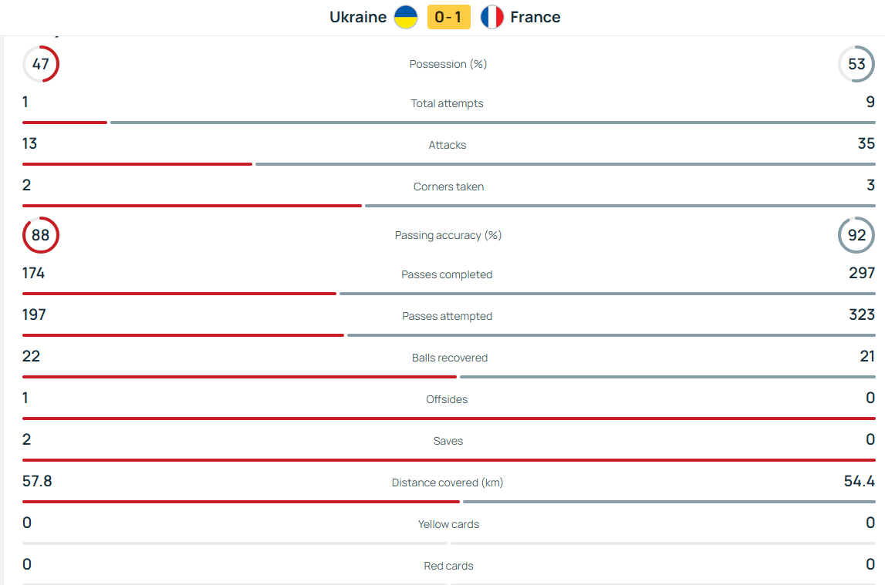The width and height of the screenshot is (885, 585).
Task: Open the Ukraine team name link
Action: tap(358, 17)
